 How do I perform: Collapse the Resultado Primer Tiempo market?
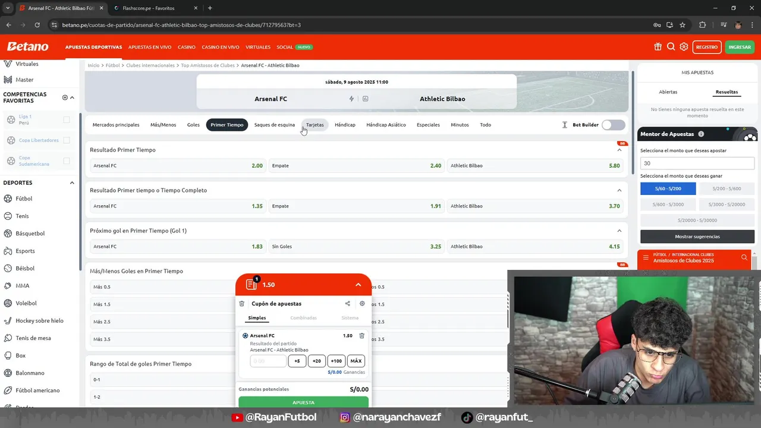(x=619, y=150)
